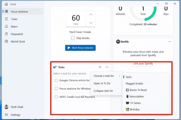Click the Link your Spotify button

click(143, 64)
